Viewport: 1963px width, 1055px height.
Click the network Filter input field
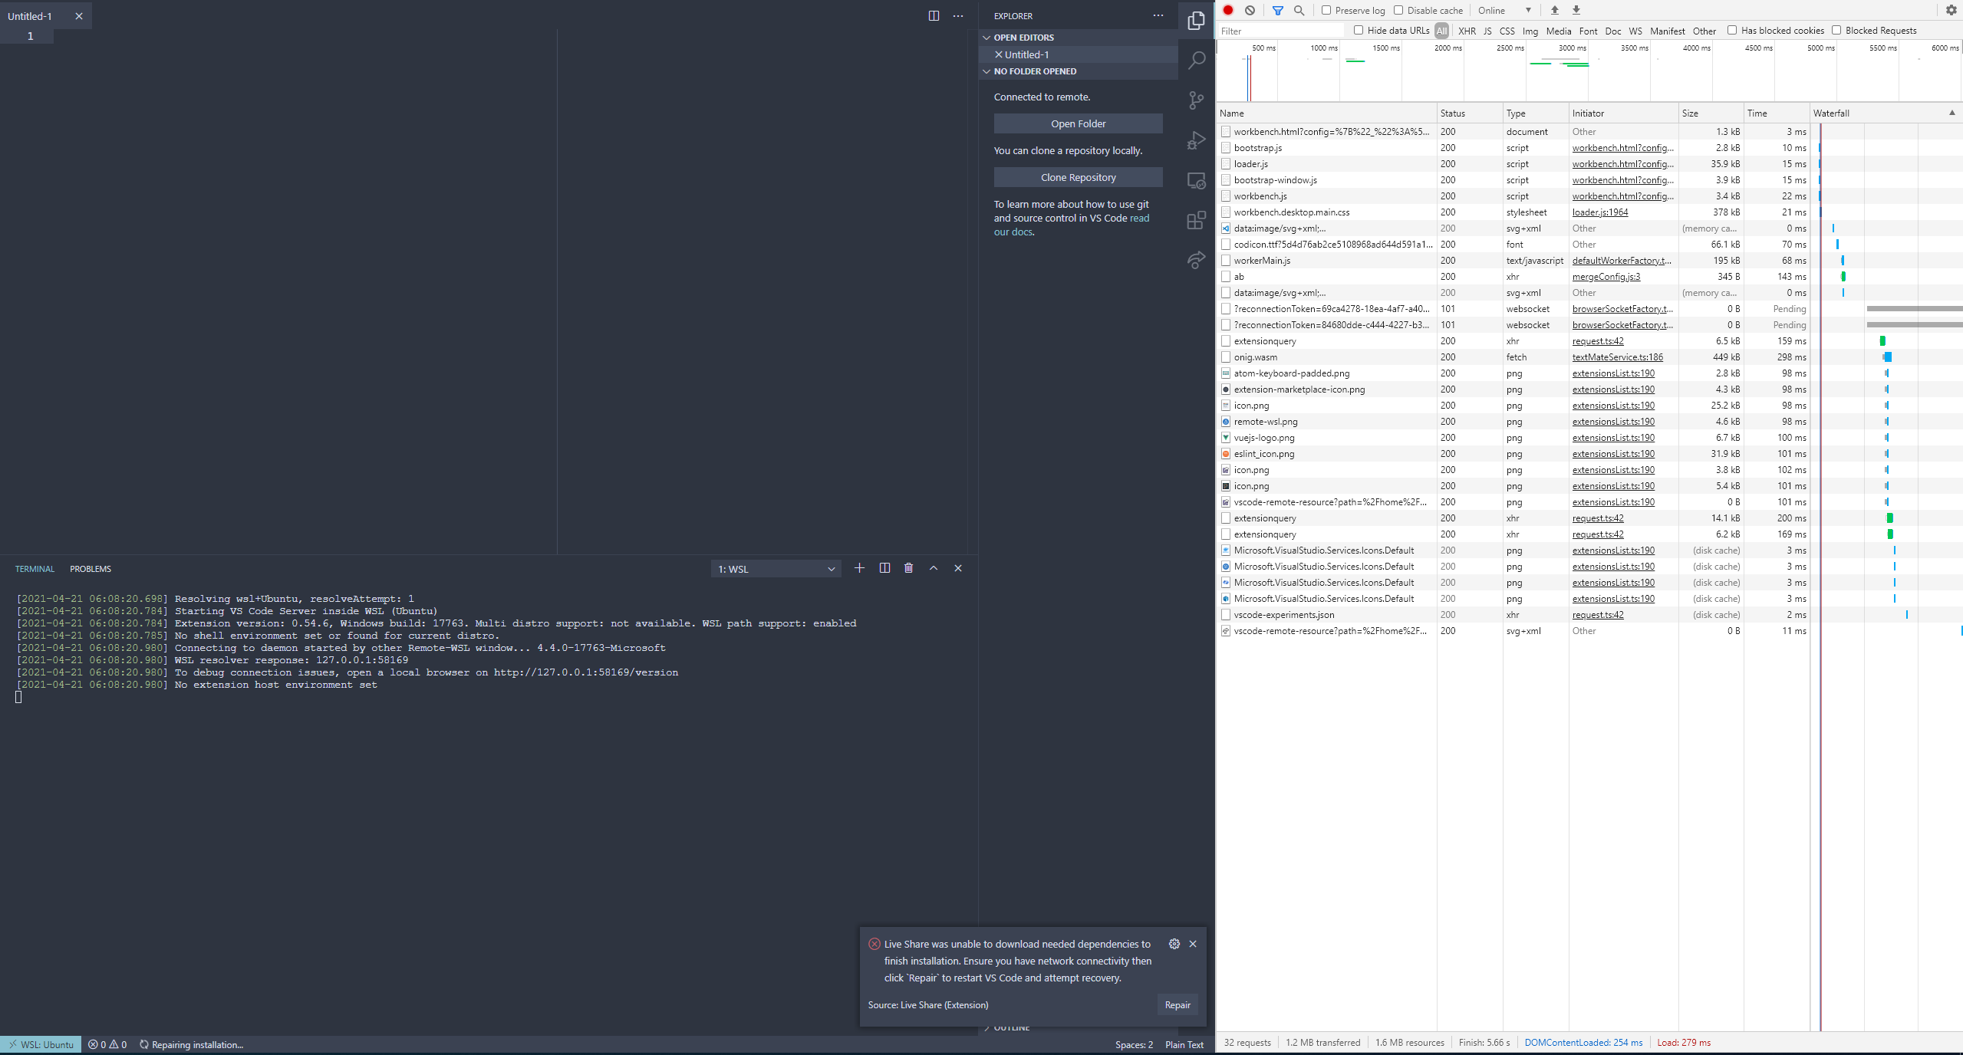tap(1280, 31)
